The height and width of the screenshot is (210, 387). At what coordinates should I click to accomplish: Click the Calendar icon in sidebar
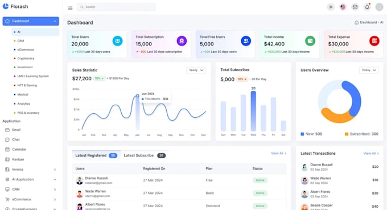7,150
